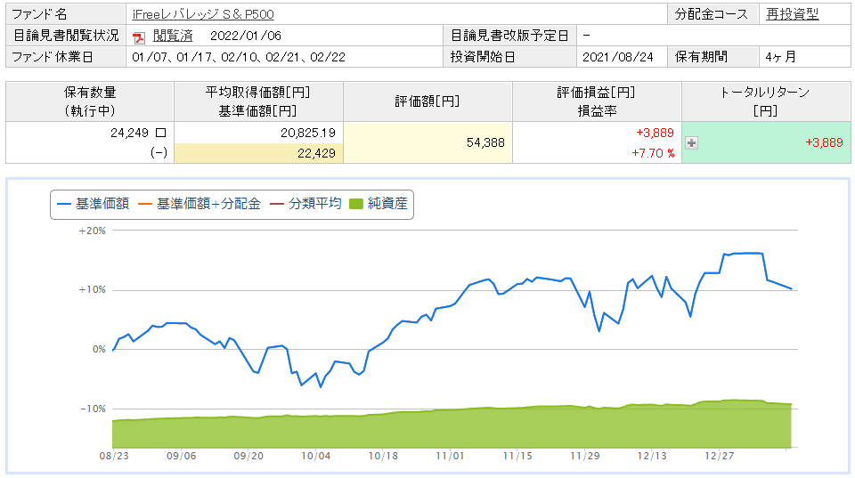
Task: Select the fund holiday dates text
Action: (x=239, y=57)
